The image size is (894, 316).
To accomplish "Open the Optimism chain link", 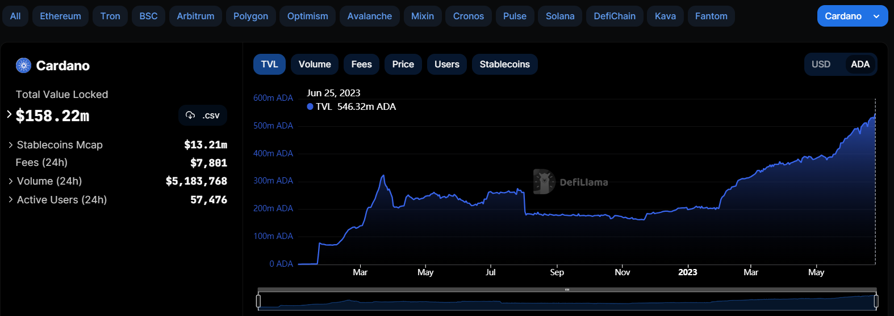I will tap(307, 16).
